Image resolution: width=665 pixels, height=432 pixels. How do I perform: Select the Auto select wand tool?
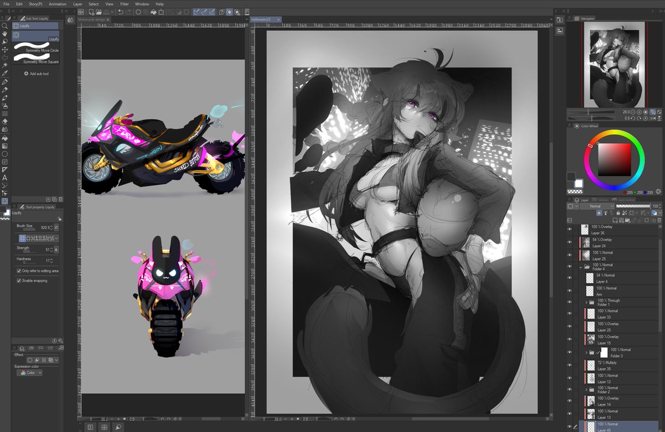(5, 65)
